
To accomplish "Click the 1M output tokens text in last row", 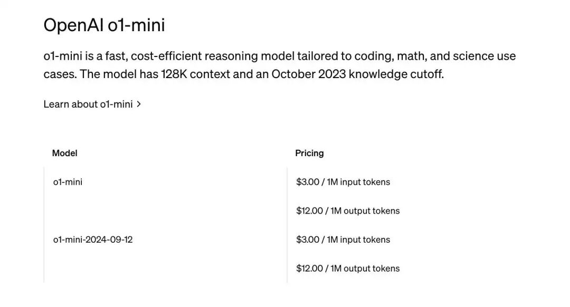I will [365, 268].
